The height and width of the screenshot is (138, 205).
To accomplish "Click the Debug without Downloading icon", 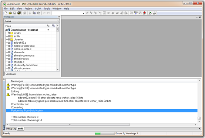I will (x=154, y=13).
